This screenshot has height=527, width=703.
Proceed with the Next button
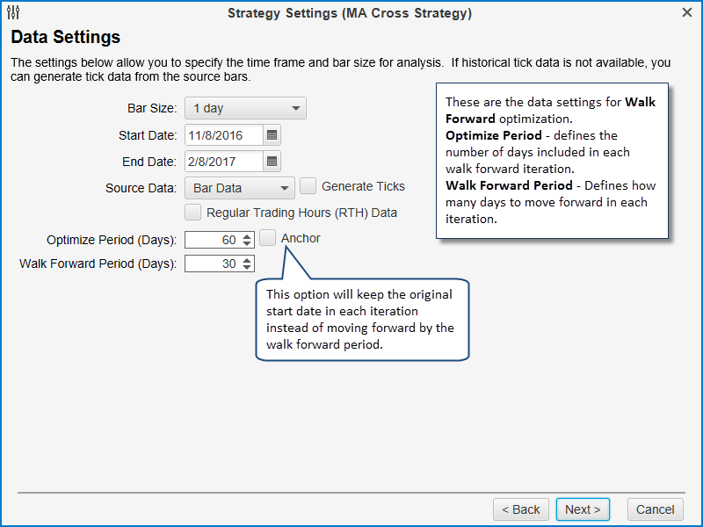[x=583, y=509]
